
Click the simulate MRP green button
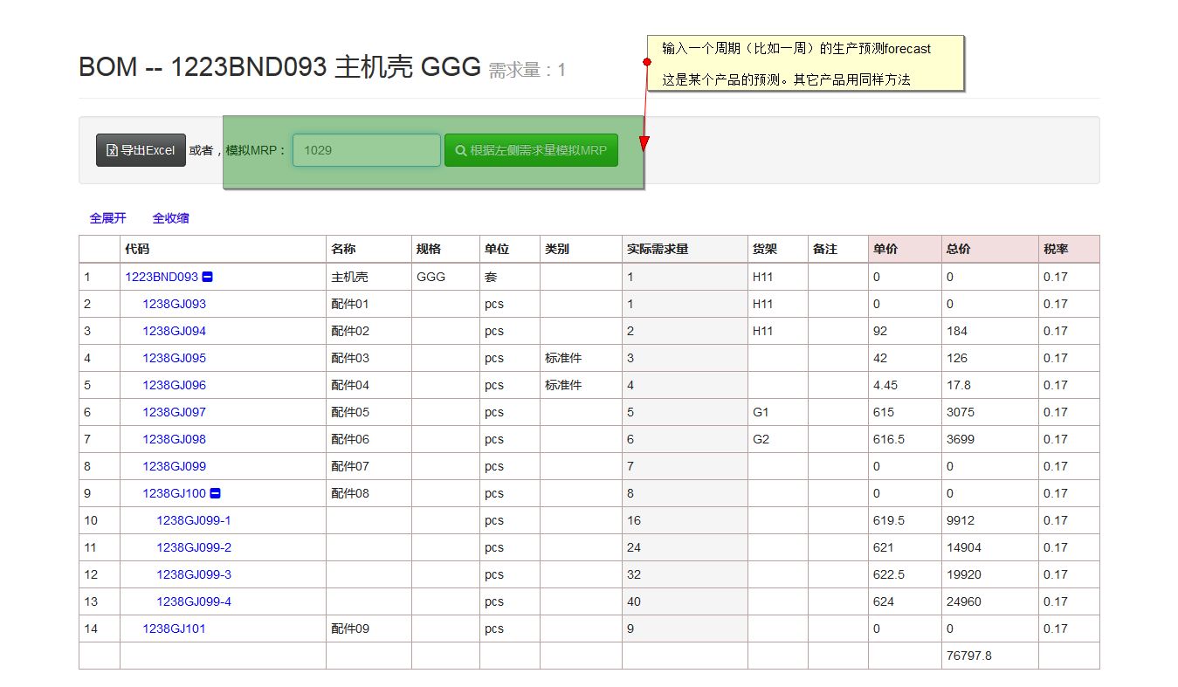[x=531, y=150]
